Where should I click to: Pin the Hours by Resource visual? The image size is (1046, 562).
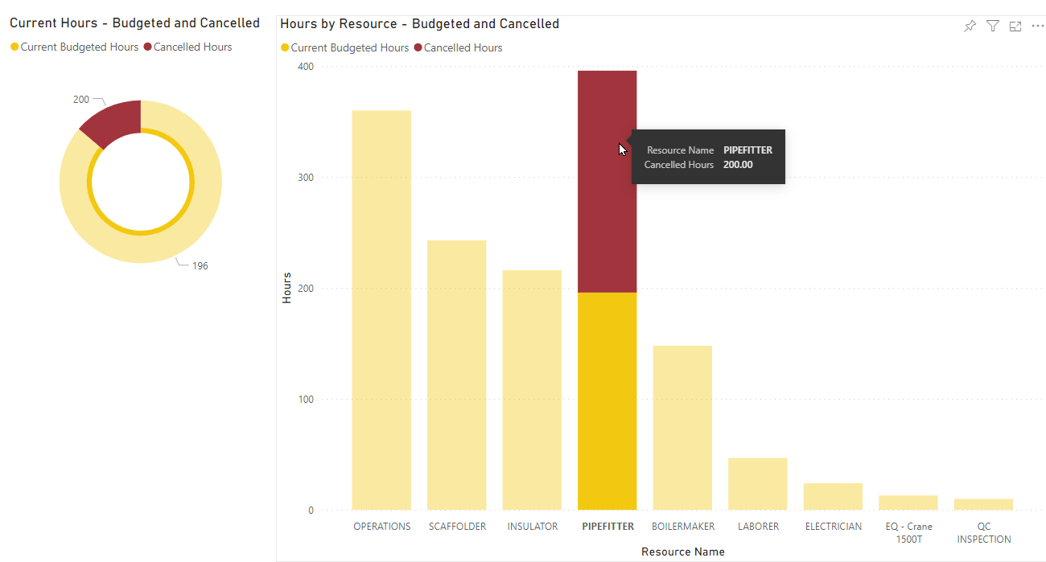coord(970,27)
